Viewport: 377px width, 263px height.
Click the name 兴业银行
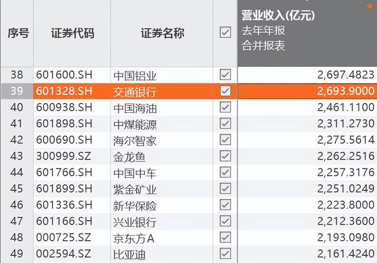coord(135,222)
